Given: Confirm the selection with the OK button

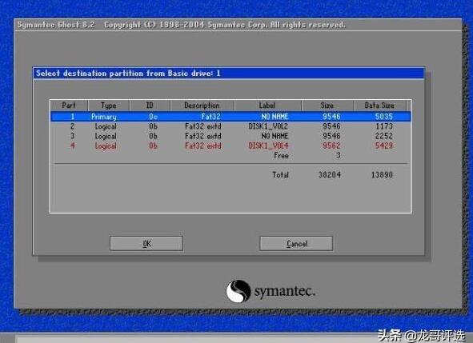Looking at the screenshot, I should 146,243.
